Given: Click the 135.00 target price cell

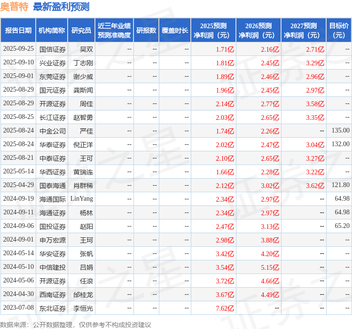Looking at the screenshot, I should point(340,131).
